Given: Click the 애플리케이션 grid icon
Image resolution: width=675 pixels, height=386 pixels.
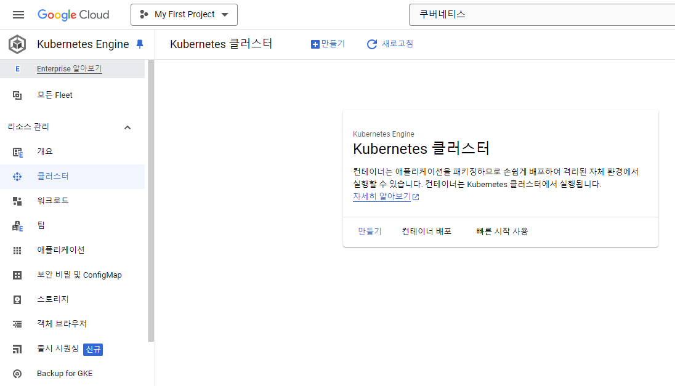Looking at the screenshot, I should point(17,251).
